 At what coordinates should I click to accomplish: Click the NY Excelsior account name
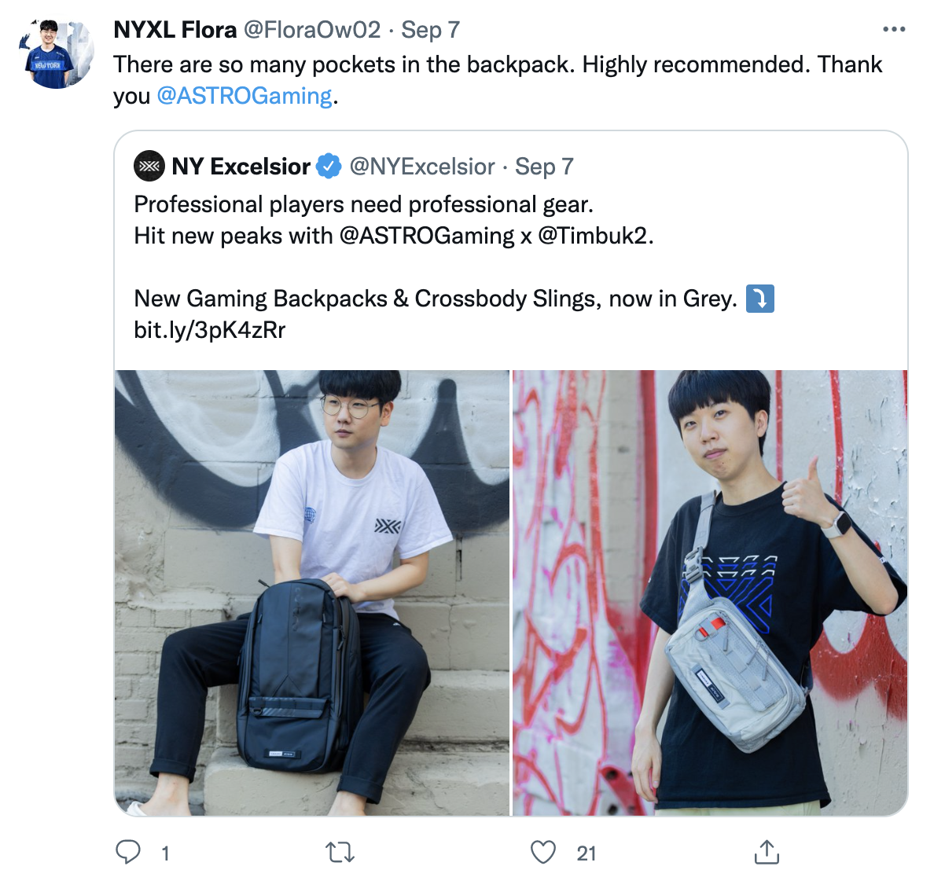(241, 167)
